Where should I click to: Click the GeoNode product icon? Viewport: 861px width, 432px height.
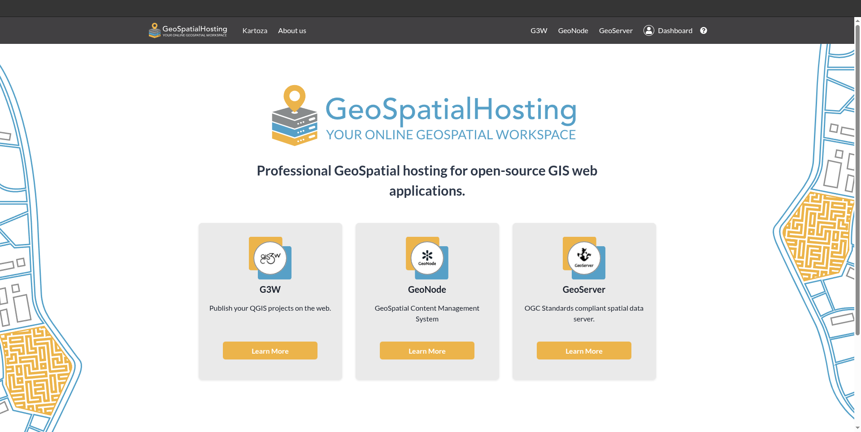point(427,258)
